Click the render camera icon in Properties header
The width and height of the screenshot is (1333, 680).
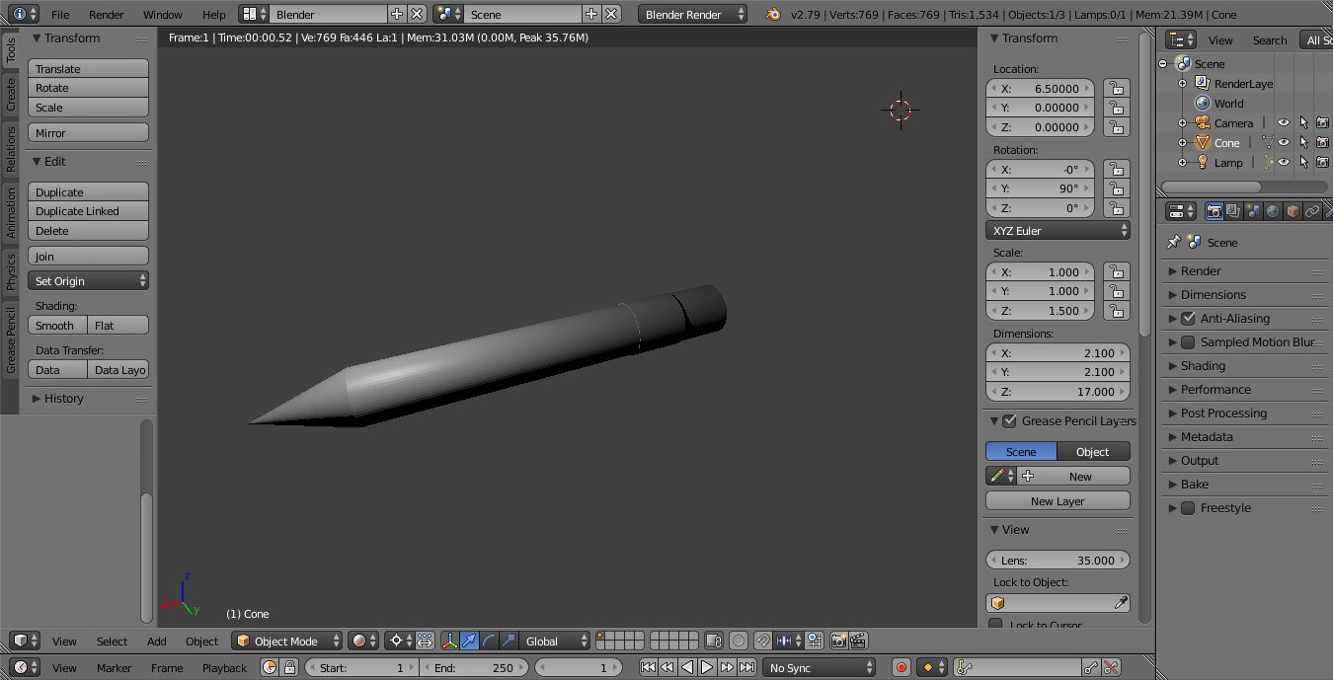click(1215, 211)
